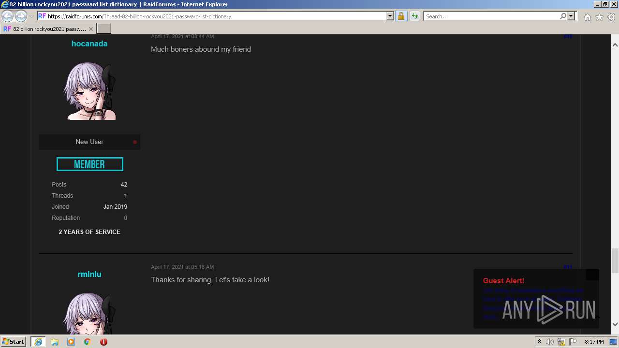Open the search provider dropdown arrow
This screenshot has width=619, height=348.
pos(571,16)
